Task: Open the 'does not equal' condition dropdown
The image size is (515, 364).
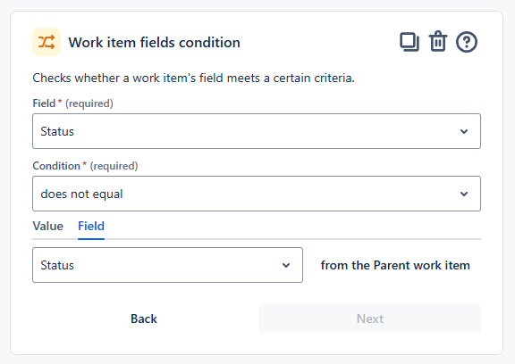Action: point(257,194)
